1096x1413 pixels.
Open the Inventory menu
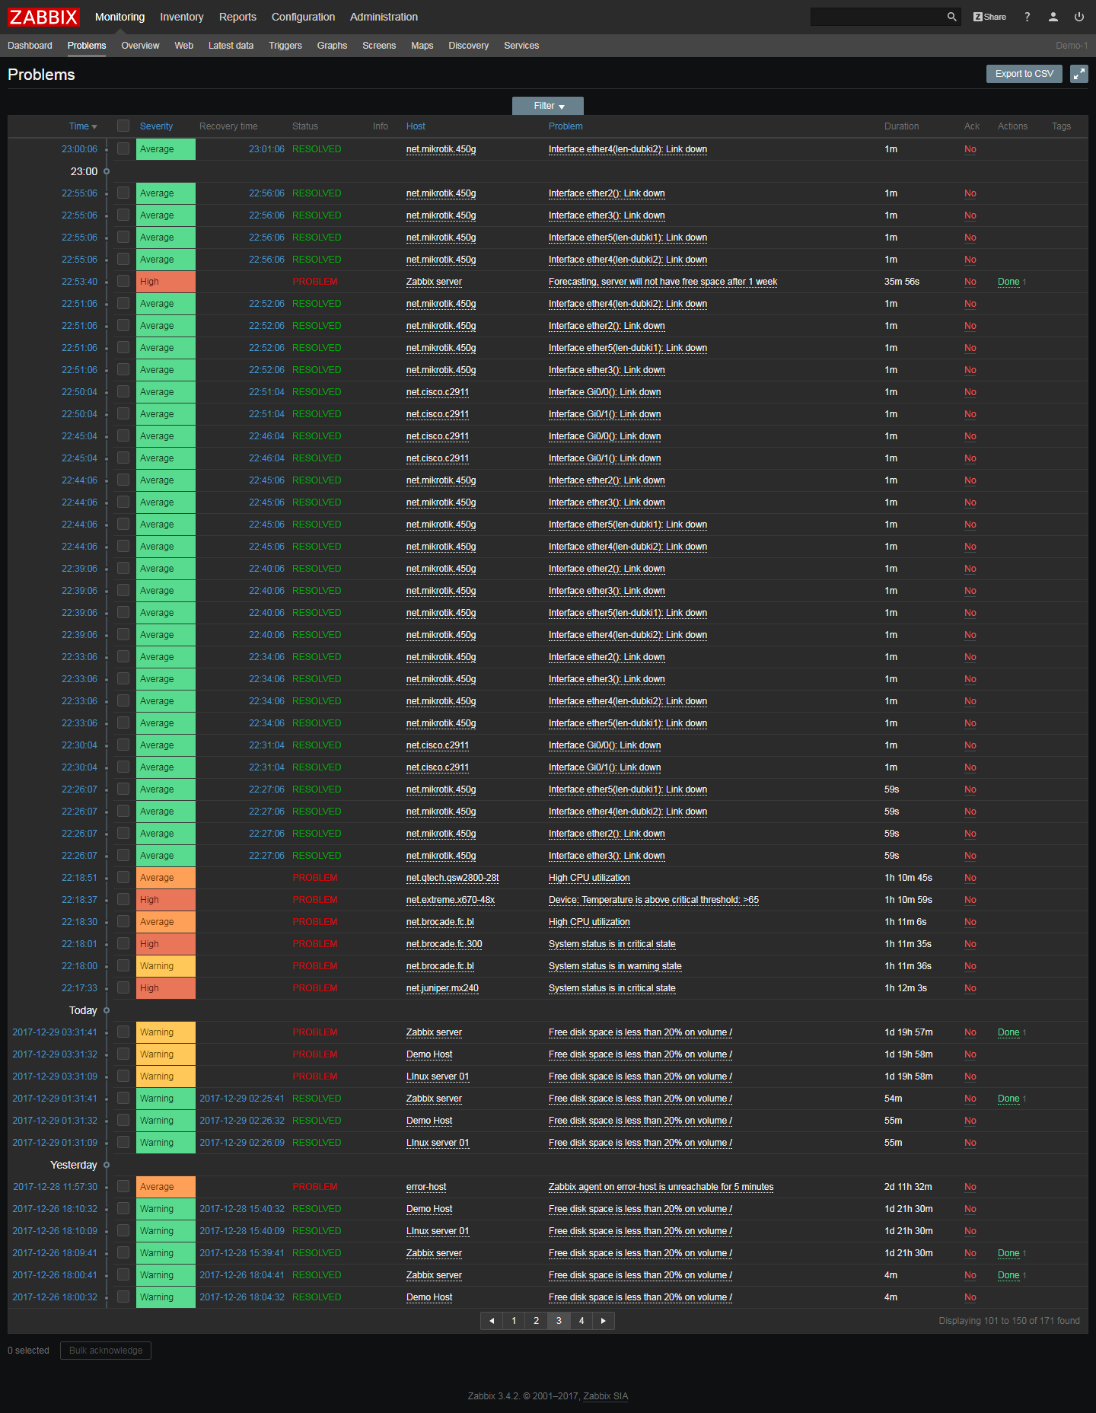click(182, 17)
